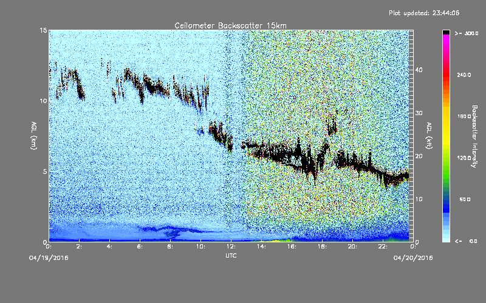The height and width of the screenshot is (303, 486).
Task: Click the colorbar label 180.0
Action: tap(464, 116)
